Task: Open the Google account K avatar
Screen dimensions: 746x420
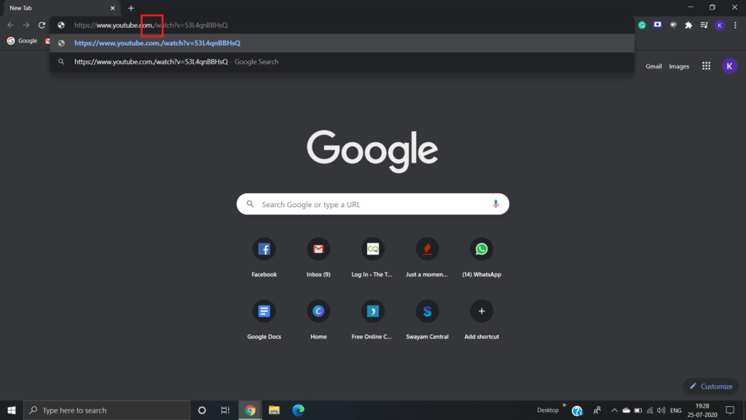Action: [x=729, y=66]
